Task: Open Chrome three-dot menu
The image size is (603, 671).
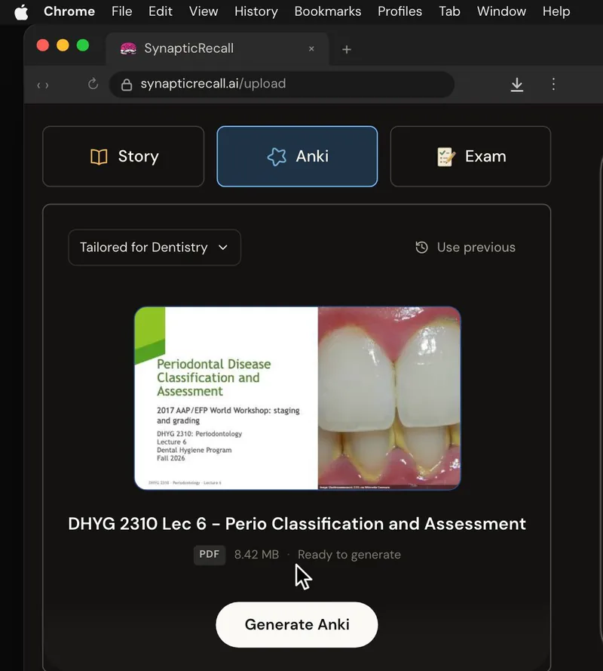Action: click(x=553, y=84)
